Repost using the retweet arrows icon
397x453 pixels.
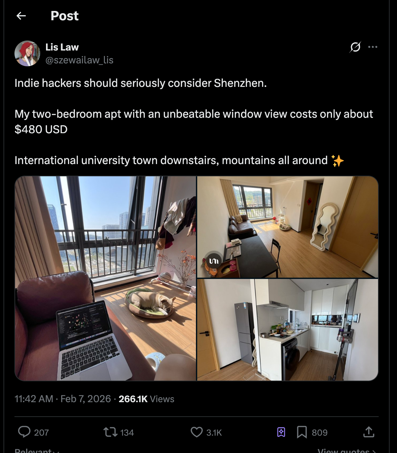pyautogui.click(x=110, y=432)
